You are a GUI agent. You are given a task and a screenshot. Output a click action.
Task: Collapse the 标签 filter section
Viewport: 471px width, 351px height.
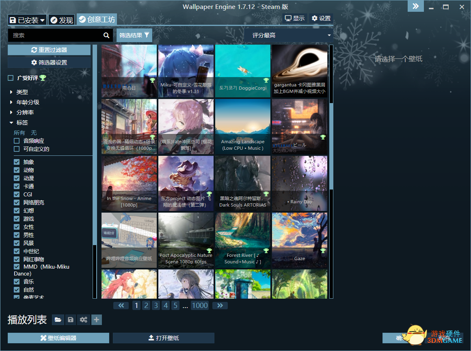tap(19, 123)
